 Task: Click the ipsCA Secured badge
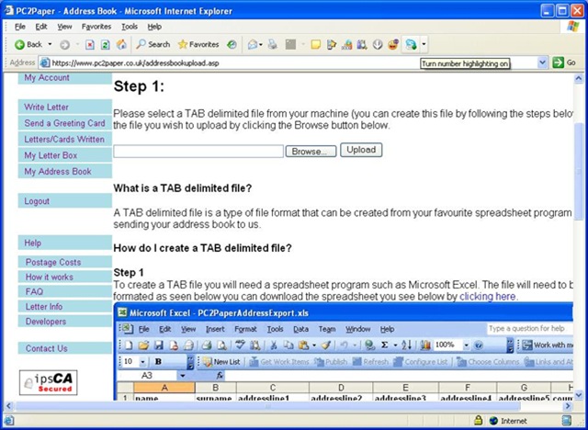point(49,382)
